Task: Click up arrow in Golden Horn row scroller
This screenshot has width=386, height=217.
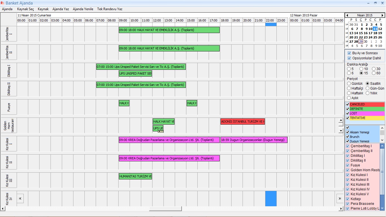Action: coord(341,121)
